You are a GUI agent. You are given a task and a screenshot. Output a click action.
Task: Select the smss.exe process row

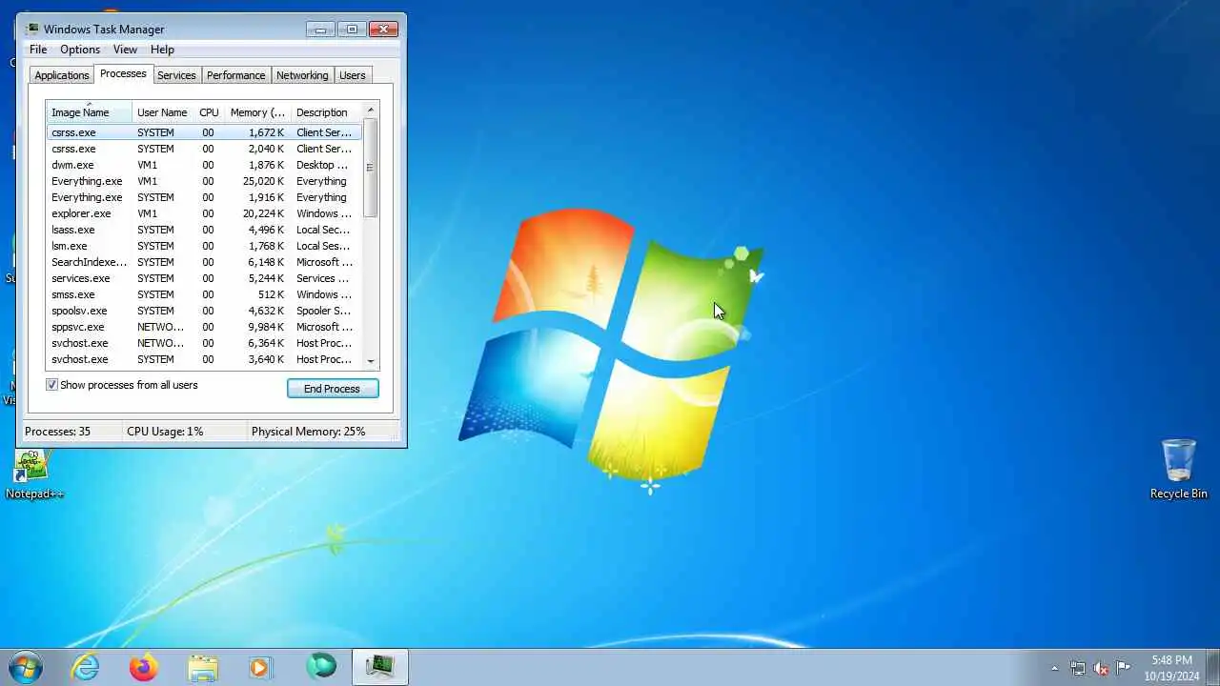204,294
